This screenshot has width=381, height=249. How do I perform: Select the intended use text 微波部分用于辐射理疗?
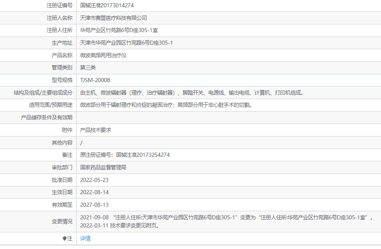[166, 105]
